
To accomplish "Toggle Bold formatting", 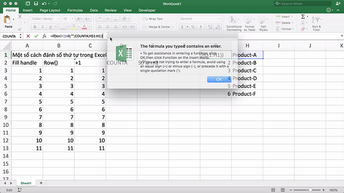I will pyautogui.click(x=35, y=27).
